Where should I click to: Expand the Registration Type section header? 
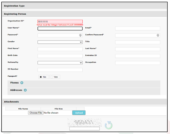84,6
